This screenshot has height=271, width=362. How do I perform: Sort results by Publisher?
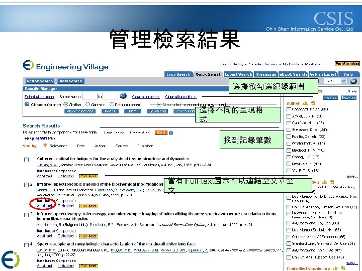click(145, 146)
